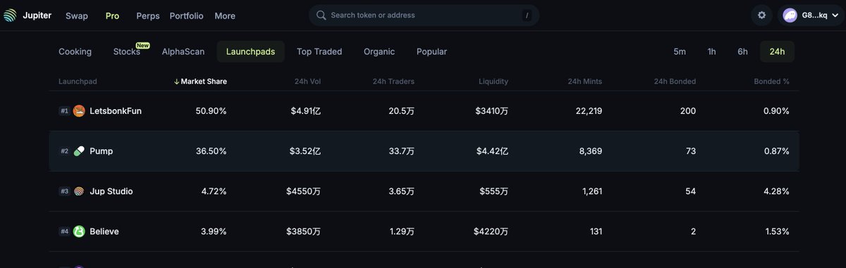Click the LetsbonkFun launchpad icon
Image resolution: width=846 pixels, height=268 pixels.
coord(79,110)
